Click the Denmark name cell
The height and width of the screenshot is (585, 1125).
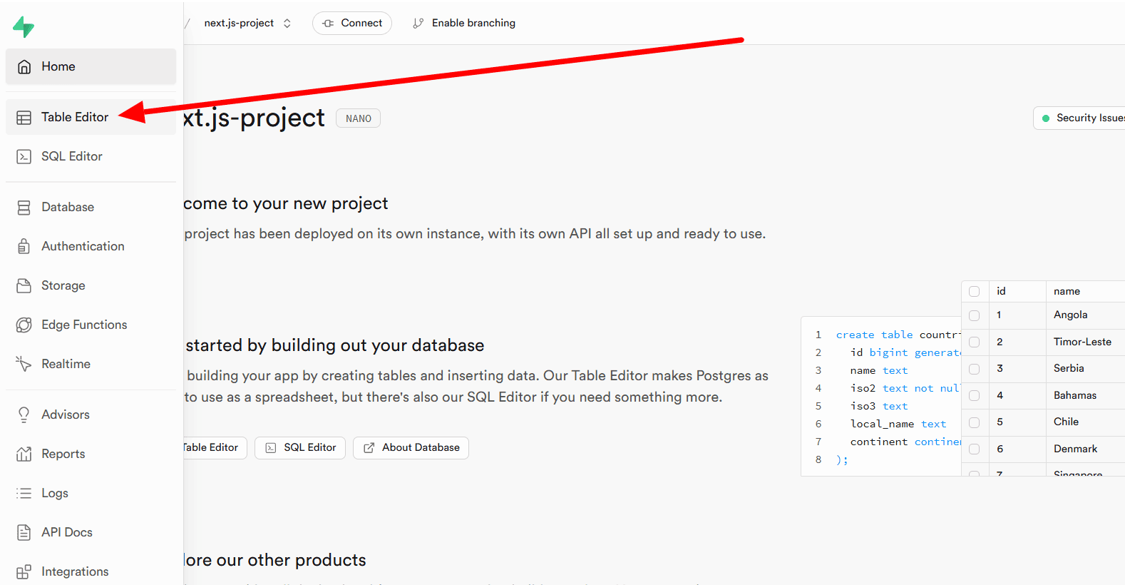click(1086, 449)
